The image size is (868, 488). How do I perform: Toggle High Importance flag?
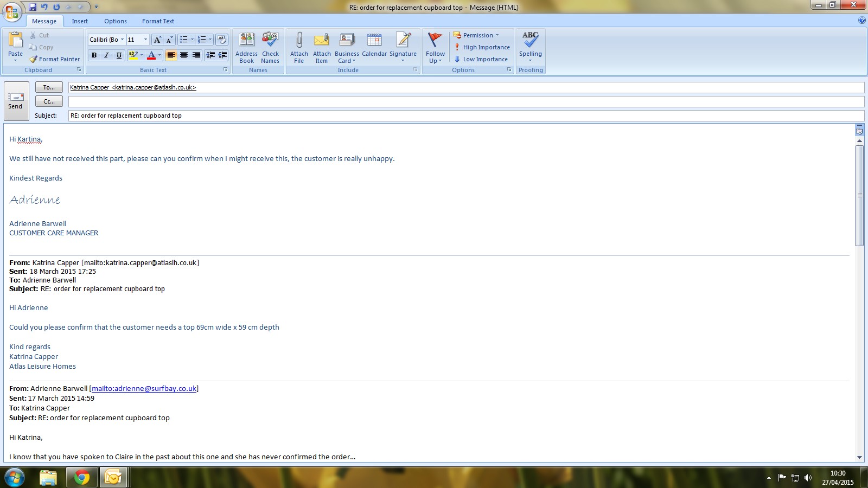482,47
